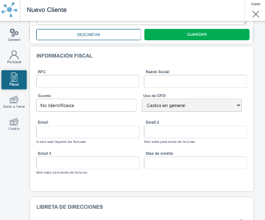Click the DESCARTAR button
The width and height of the screenshot is (265, 220).
(89, 35)
